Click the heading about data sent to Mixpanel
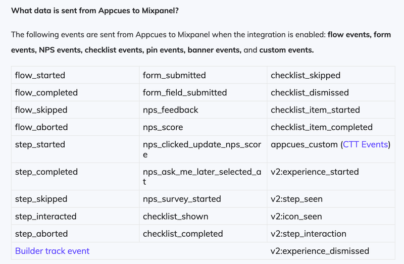 coord(95,11)
